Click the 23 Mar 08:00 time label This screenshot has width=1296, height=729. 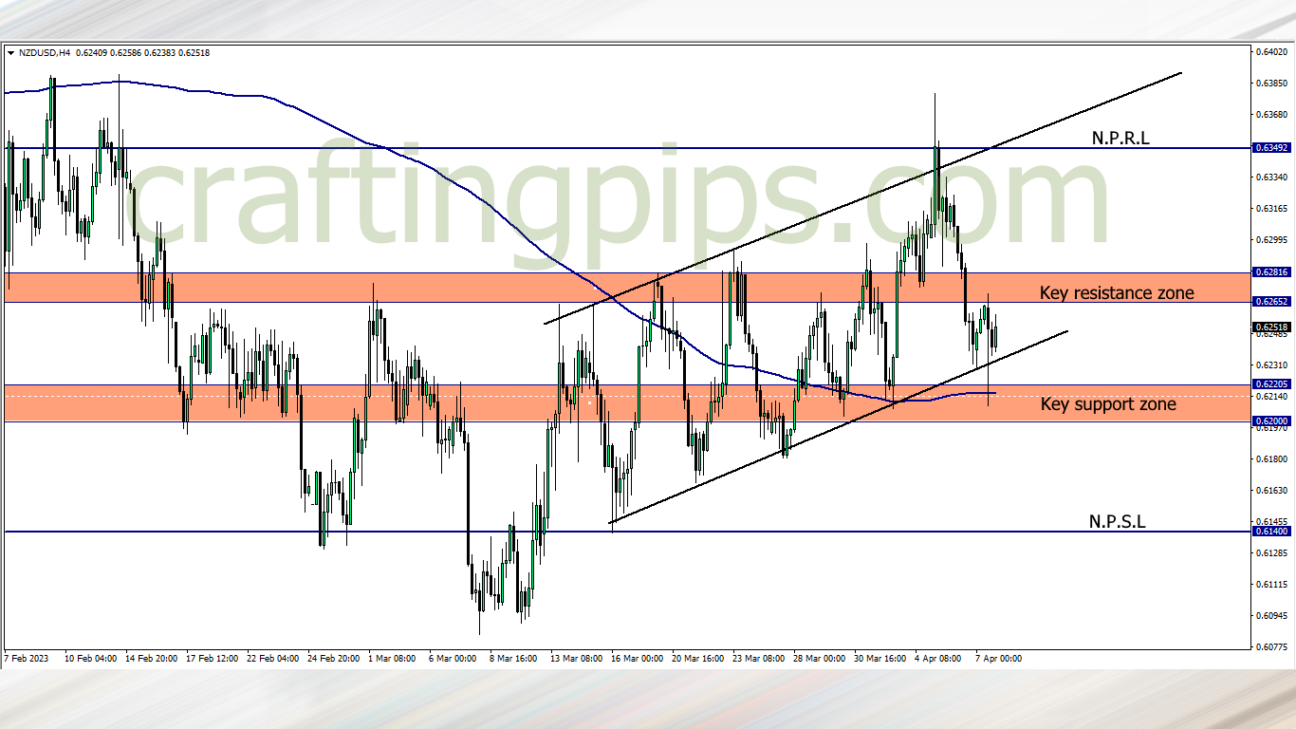(759, 658)
